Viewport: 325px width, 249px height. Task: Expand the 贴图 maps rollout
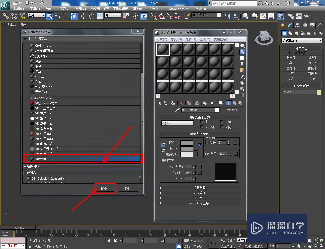[199, 198]
